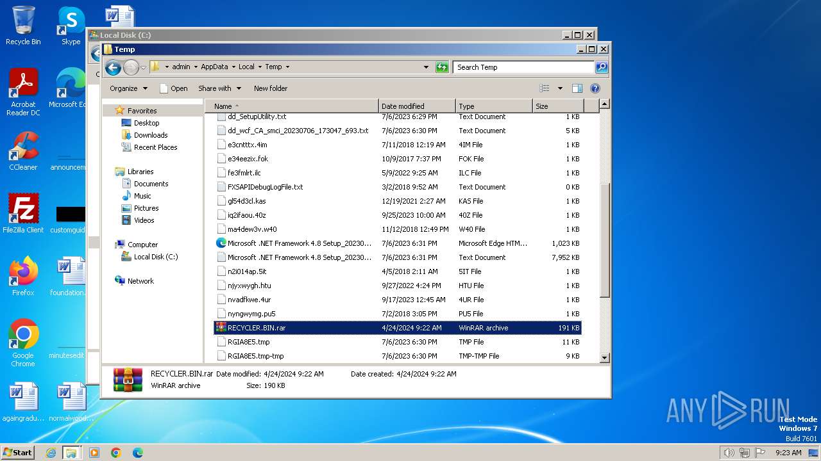The image size is (821, 461).
Task: Open the Recycle Bin desktop icon
Action: click(x=23, y=26)
